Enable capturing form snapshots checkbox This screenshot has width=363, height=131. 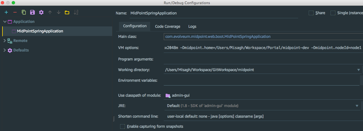(x=123, y=126)
